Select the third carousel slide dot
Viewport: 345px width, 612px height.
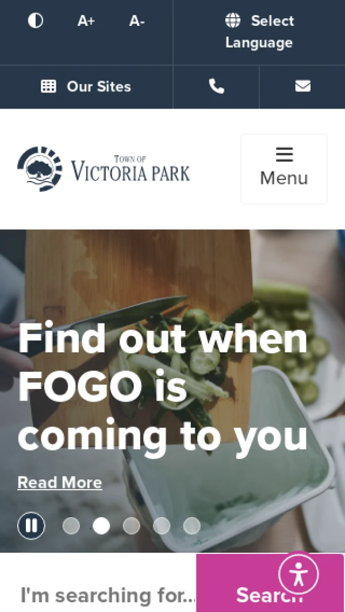click(131, 526)
